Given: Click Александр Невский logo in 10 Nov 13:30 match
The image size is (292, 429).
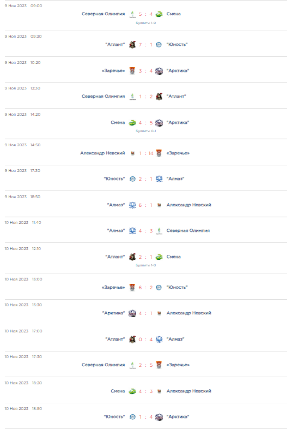Looking at the screenshot, I should (x=159, y=313).
